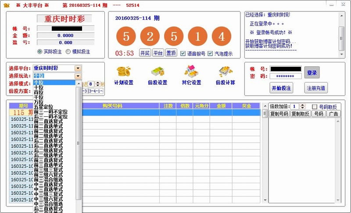The width and height of the screenshot is (351, 213).
Task: Choose 后二直选单式 option
Action: [x=54, y=145]
